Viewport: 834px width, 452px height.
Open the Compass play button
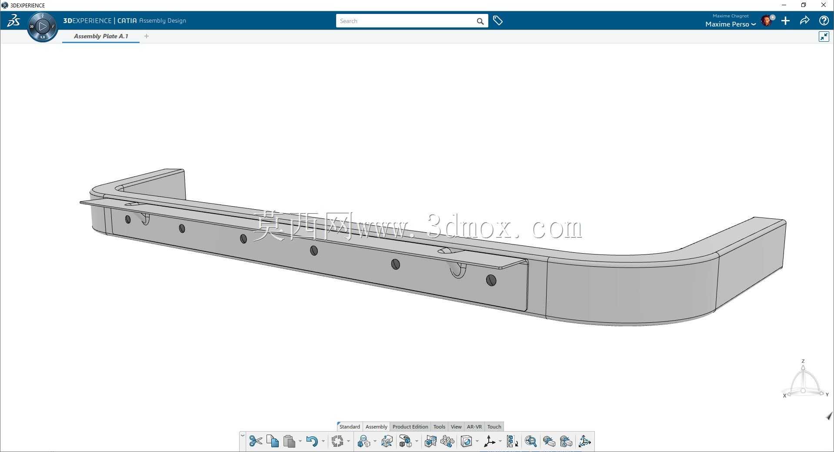(43, 27)
